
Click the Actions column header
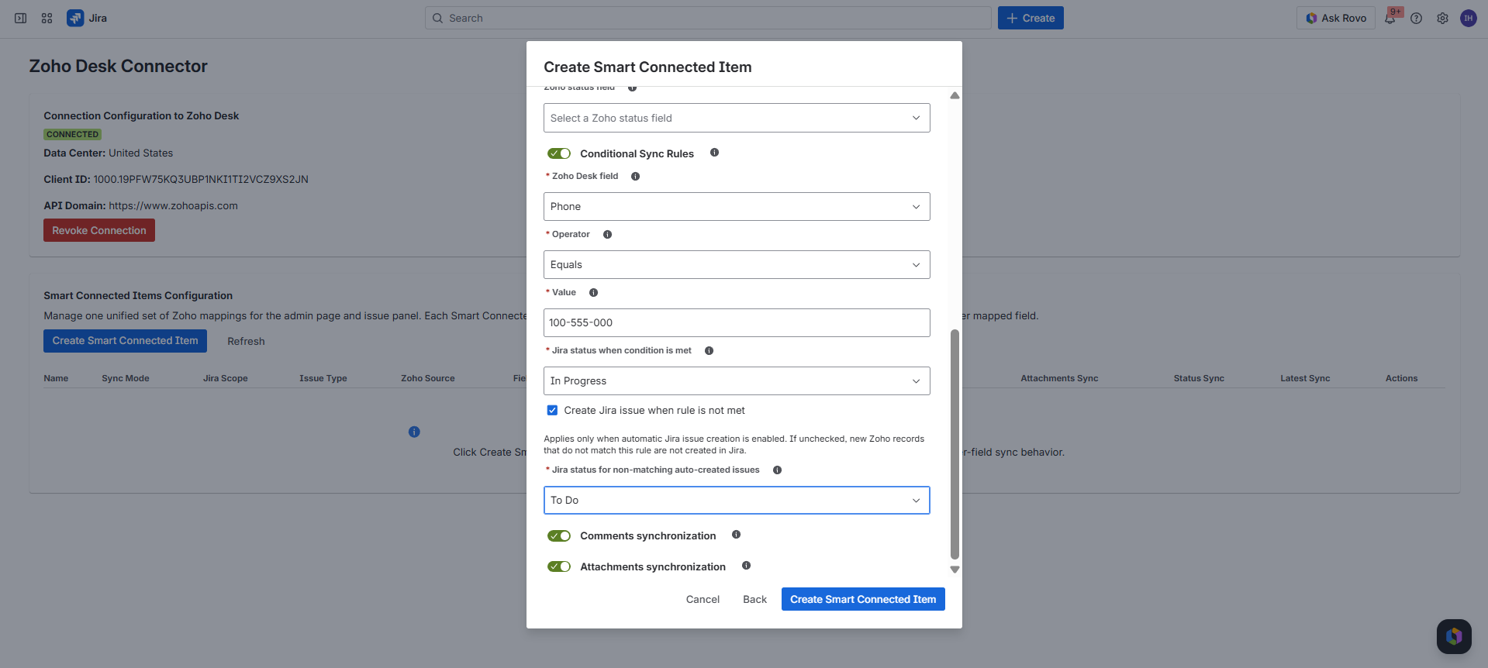tap(1401, 378)
